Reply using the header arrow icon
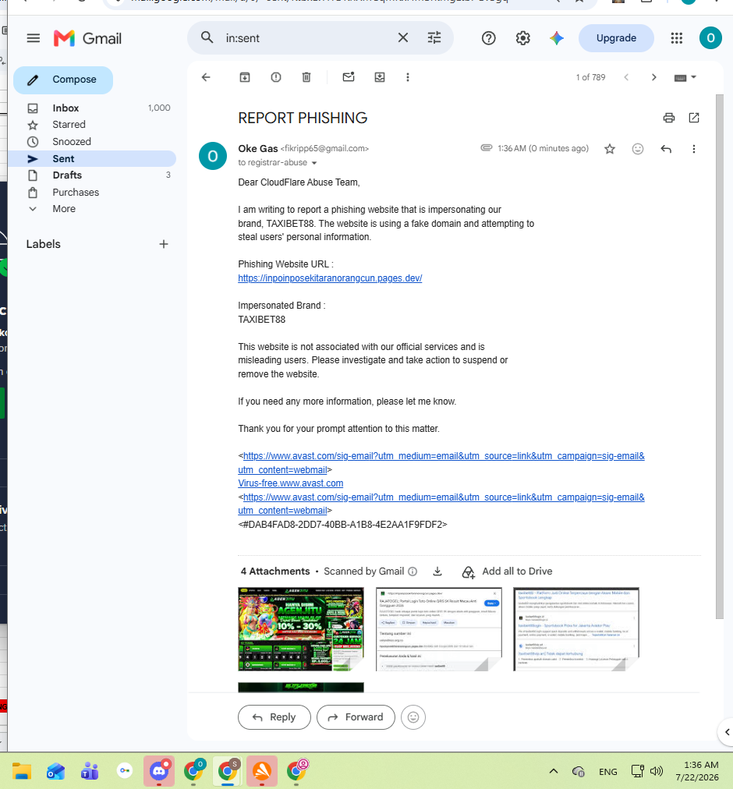This screenshot has width=733, height=789. click(666, 149)
